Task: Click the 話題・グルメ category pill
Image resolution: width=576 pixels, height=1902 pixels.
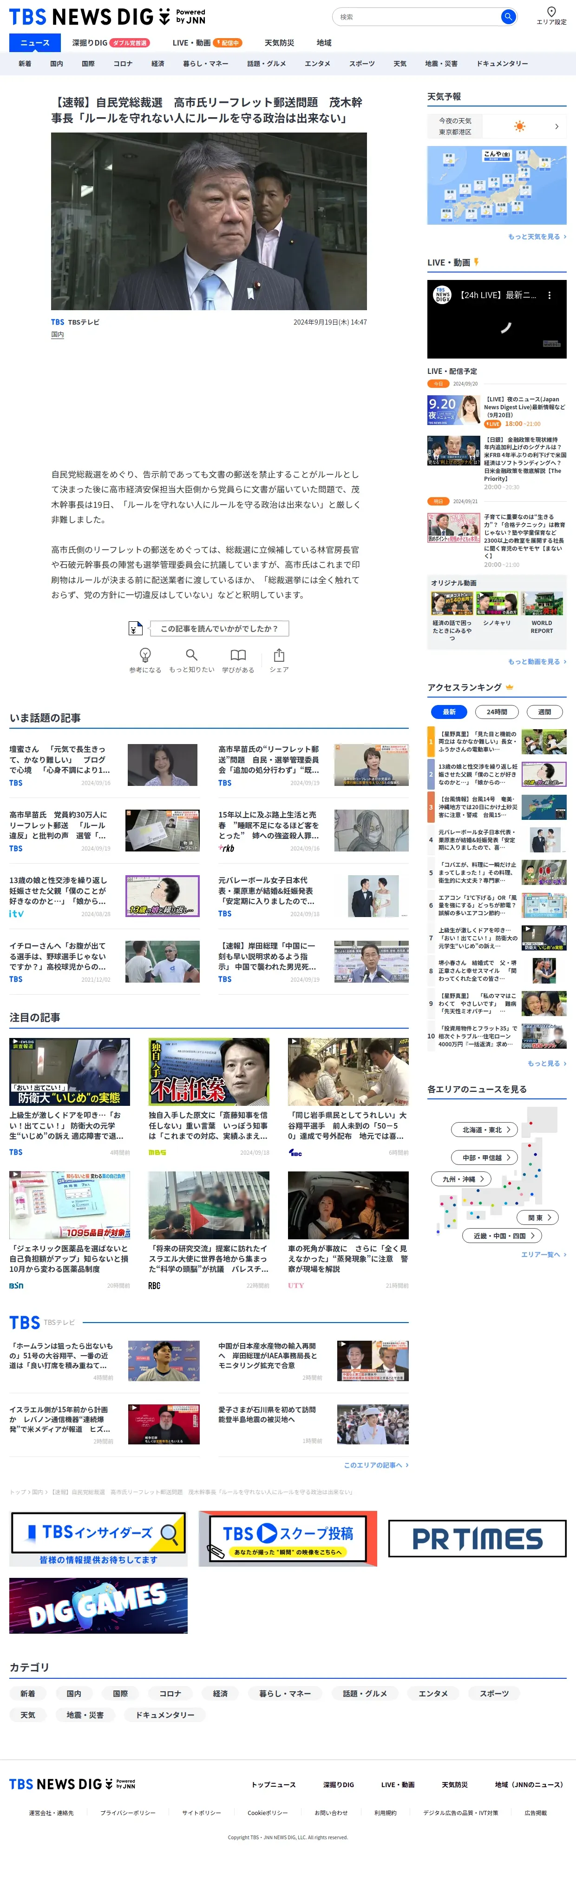Action: pos(365,1694)
